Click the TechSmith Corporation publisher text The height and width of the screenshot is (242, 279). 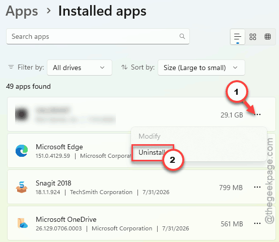101,192
